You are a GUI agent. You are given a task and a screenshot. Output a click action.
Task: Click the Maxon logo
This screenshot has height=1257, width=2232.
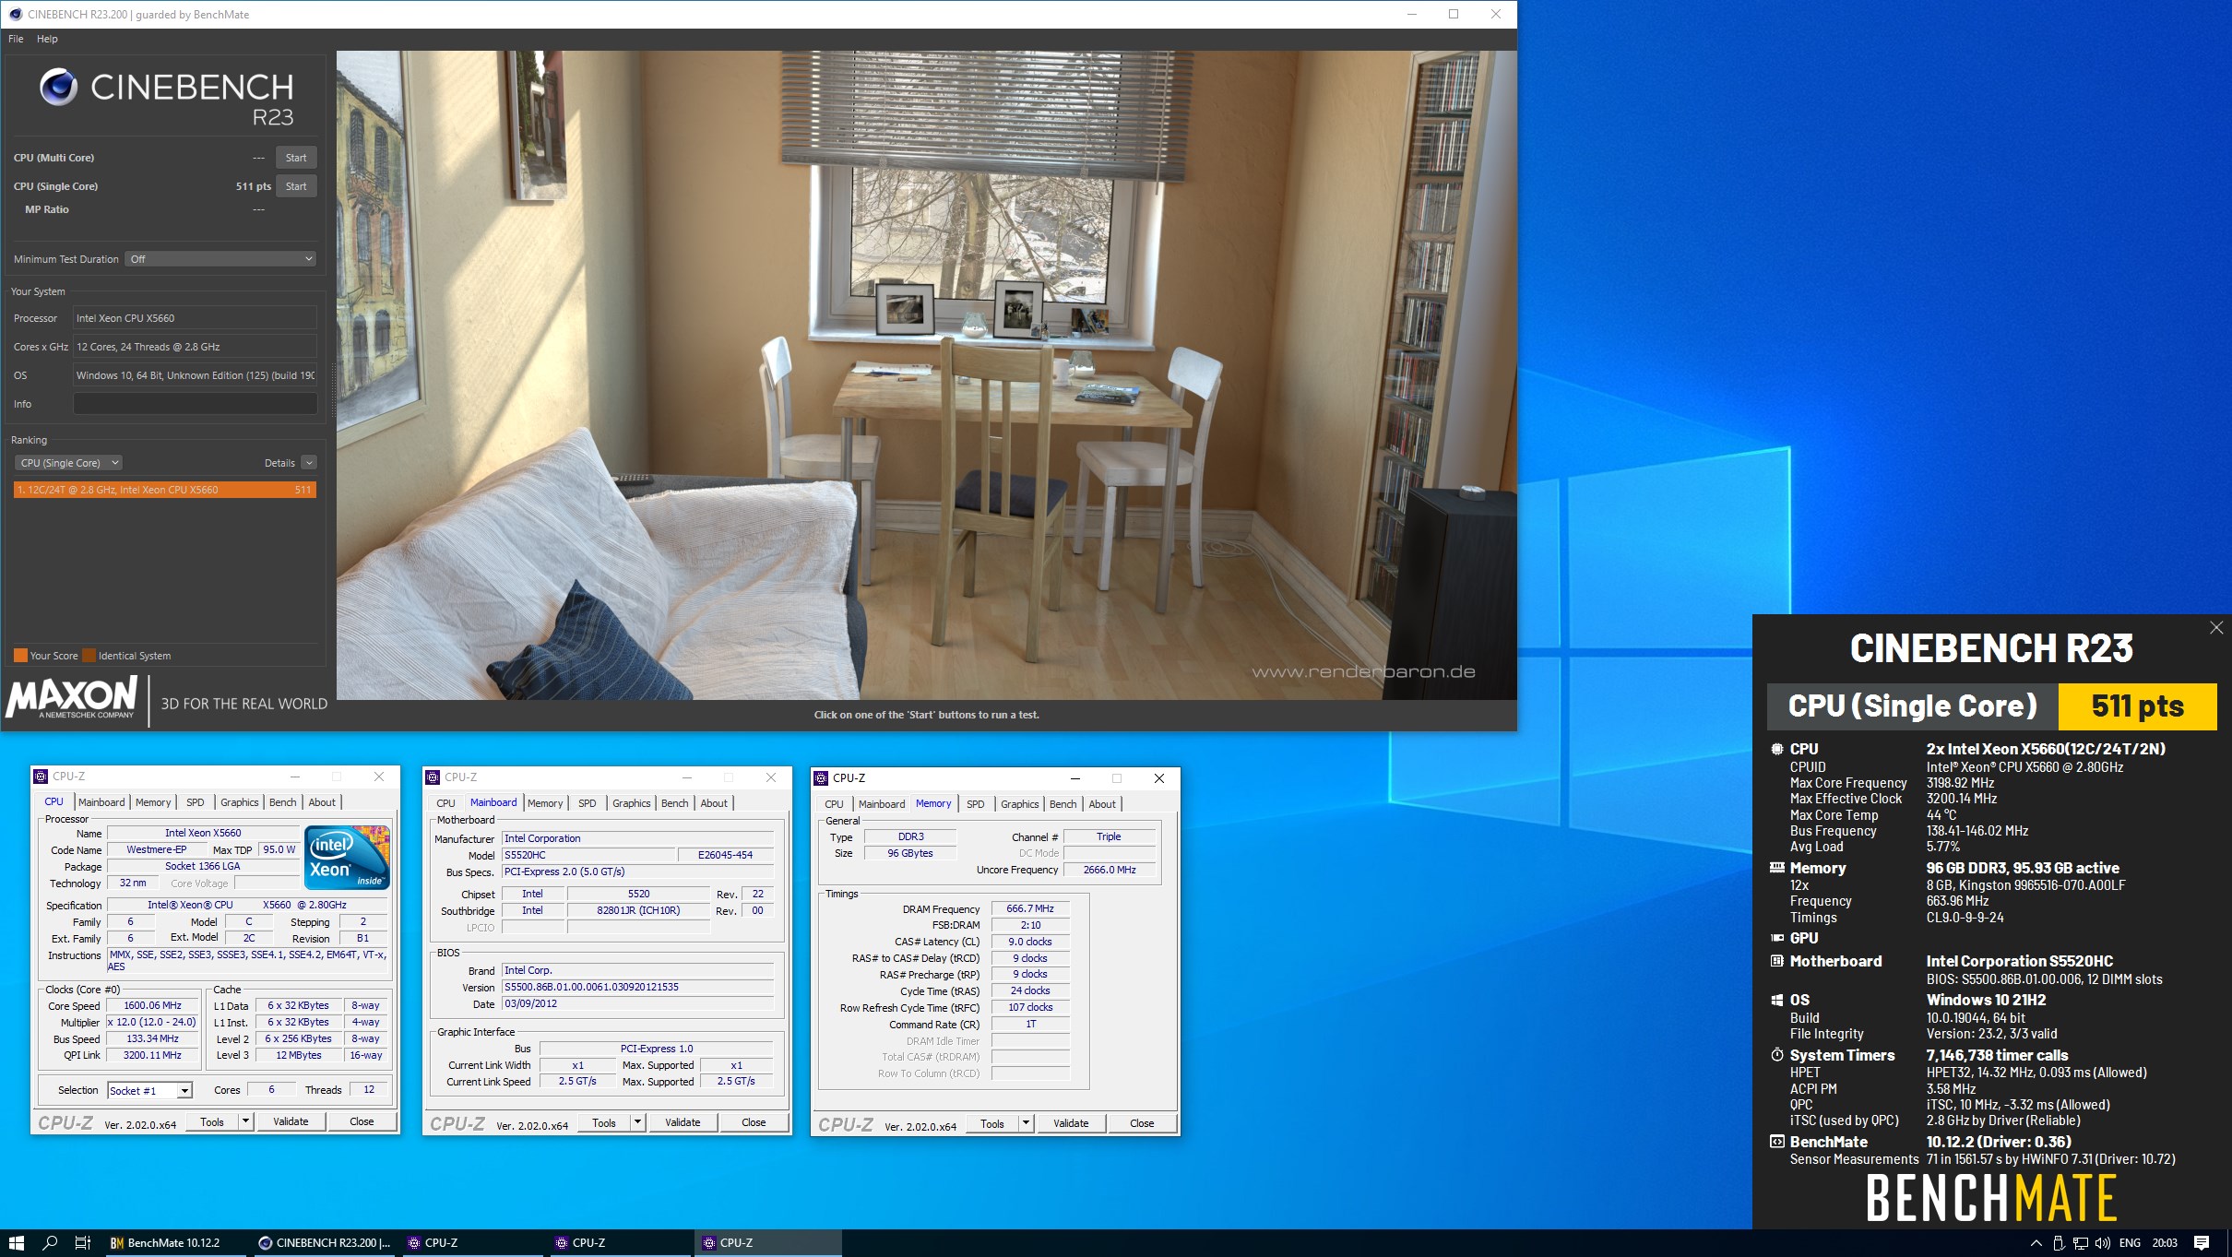point(72,698)
